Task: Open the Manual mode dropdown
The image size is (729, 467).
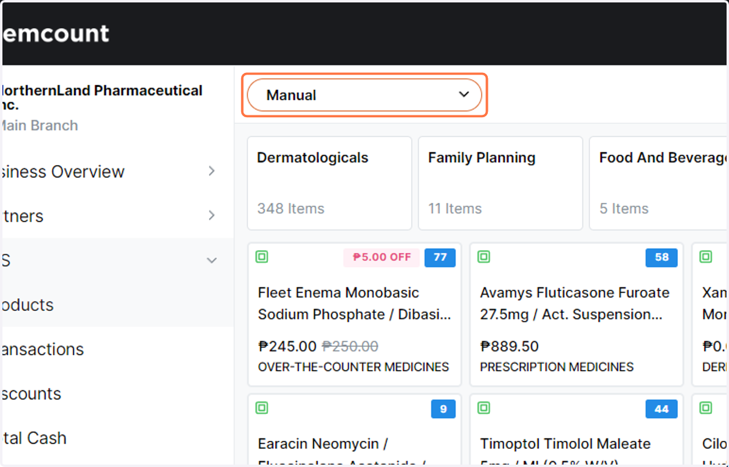Action: 364,95
